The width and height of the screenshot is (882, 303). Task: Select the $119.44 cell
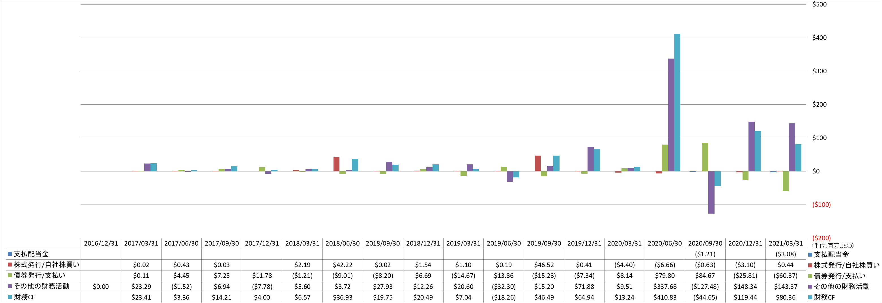coord(745,298)
